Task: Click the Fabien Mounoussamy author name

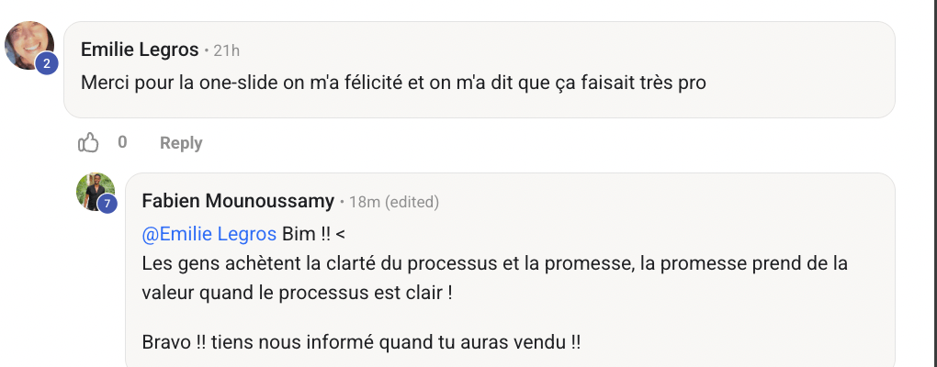Action: [237, 201]
